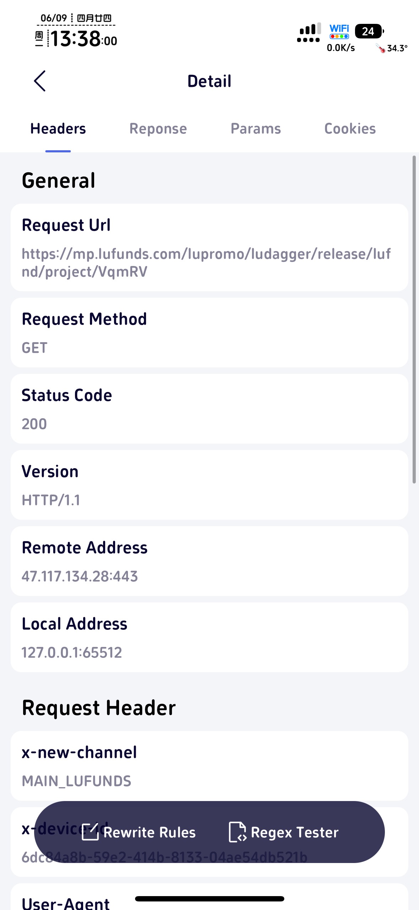
Task: Switch to the Reponse tab
Action: 158,129
